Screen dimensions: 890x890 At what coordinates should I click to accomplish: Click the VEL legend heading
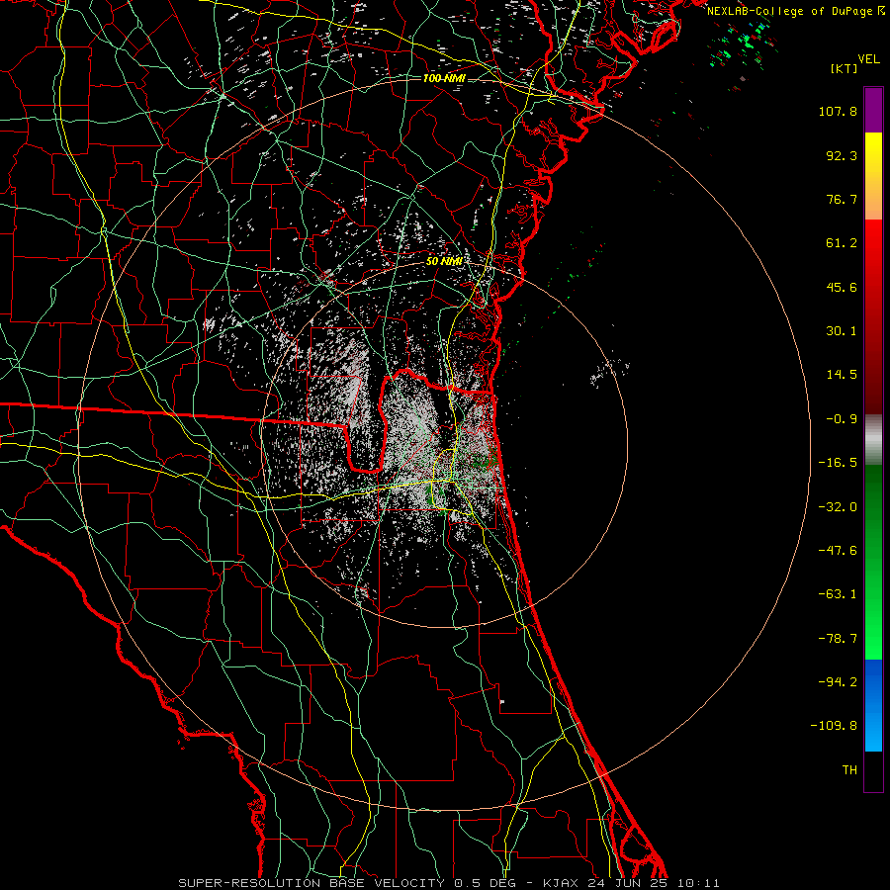868,59
